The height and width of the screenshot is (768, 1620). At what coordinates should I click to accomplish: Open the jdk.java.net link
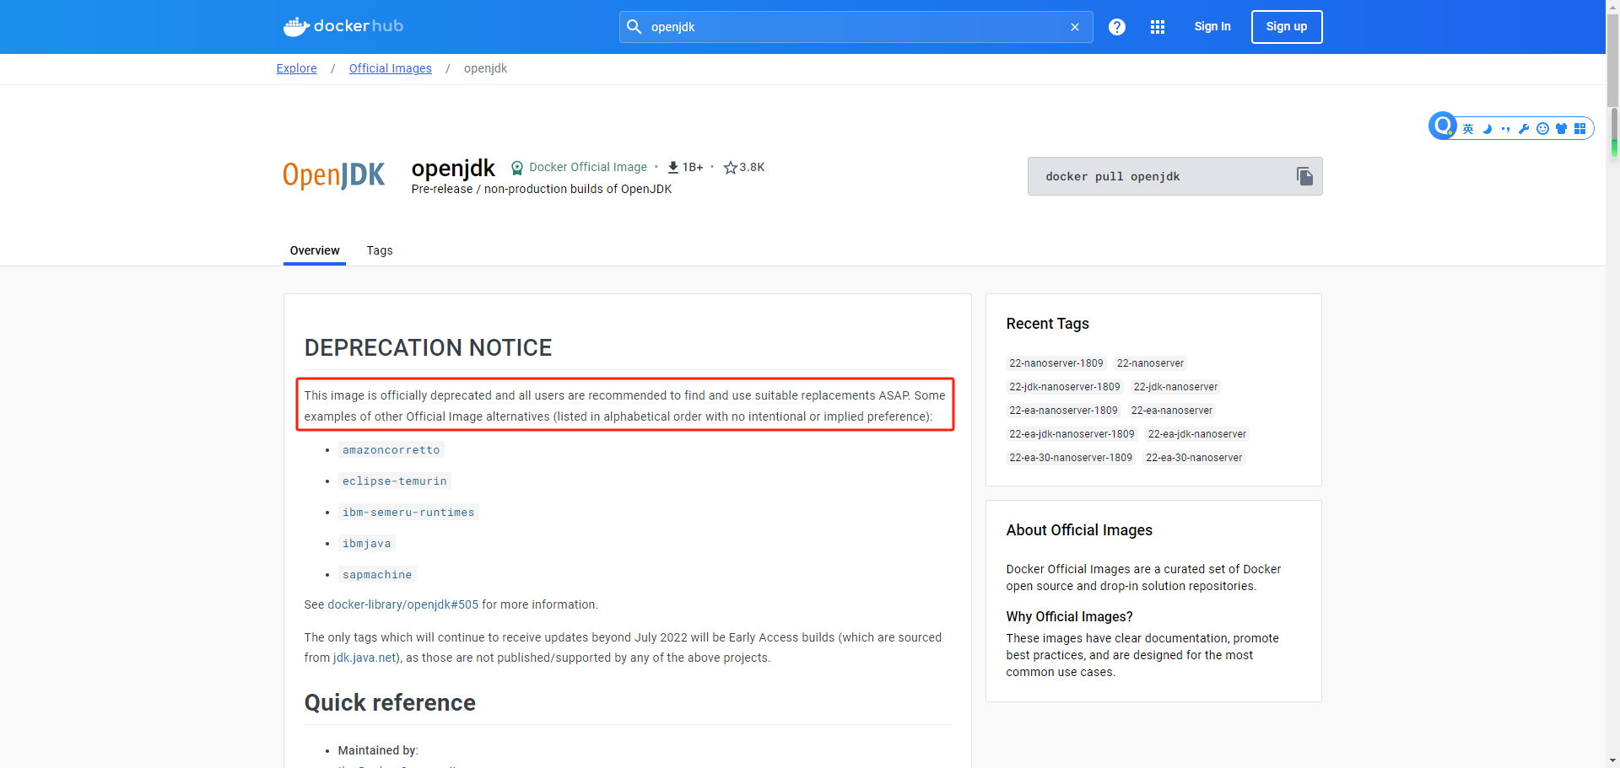(364, 658)
